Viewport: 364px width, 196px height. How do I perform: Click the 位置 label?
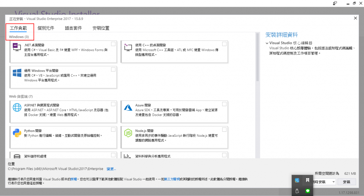pyautogui.click(x=11, y=164)
